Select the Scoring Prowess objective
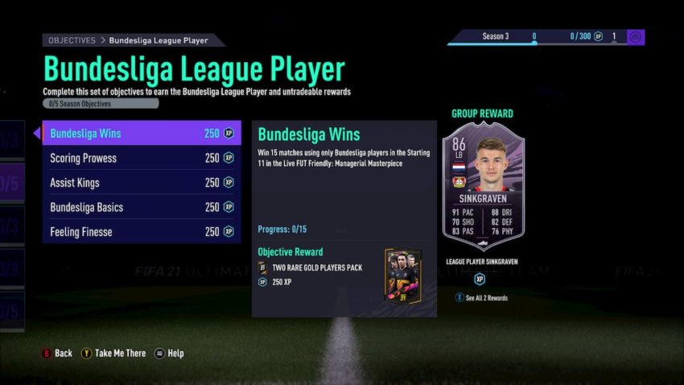684x385 pixels. pos(142,158)
